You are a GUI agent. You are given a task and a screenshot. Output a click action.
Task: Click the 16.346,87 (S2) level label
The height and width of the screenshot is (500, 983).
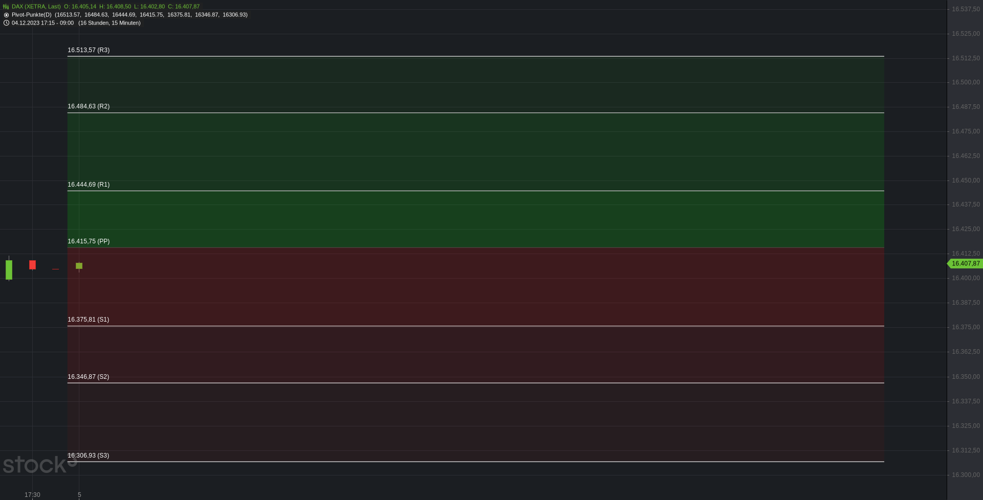click(x=88, y=377)
